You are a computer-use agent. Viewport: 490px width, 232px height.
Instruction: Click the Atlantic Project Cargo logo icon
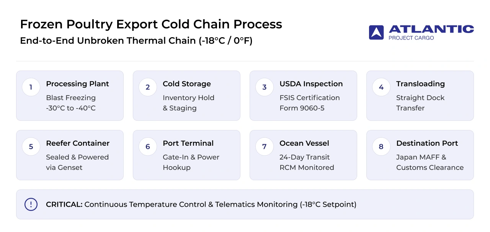pos(376,33)
